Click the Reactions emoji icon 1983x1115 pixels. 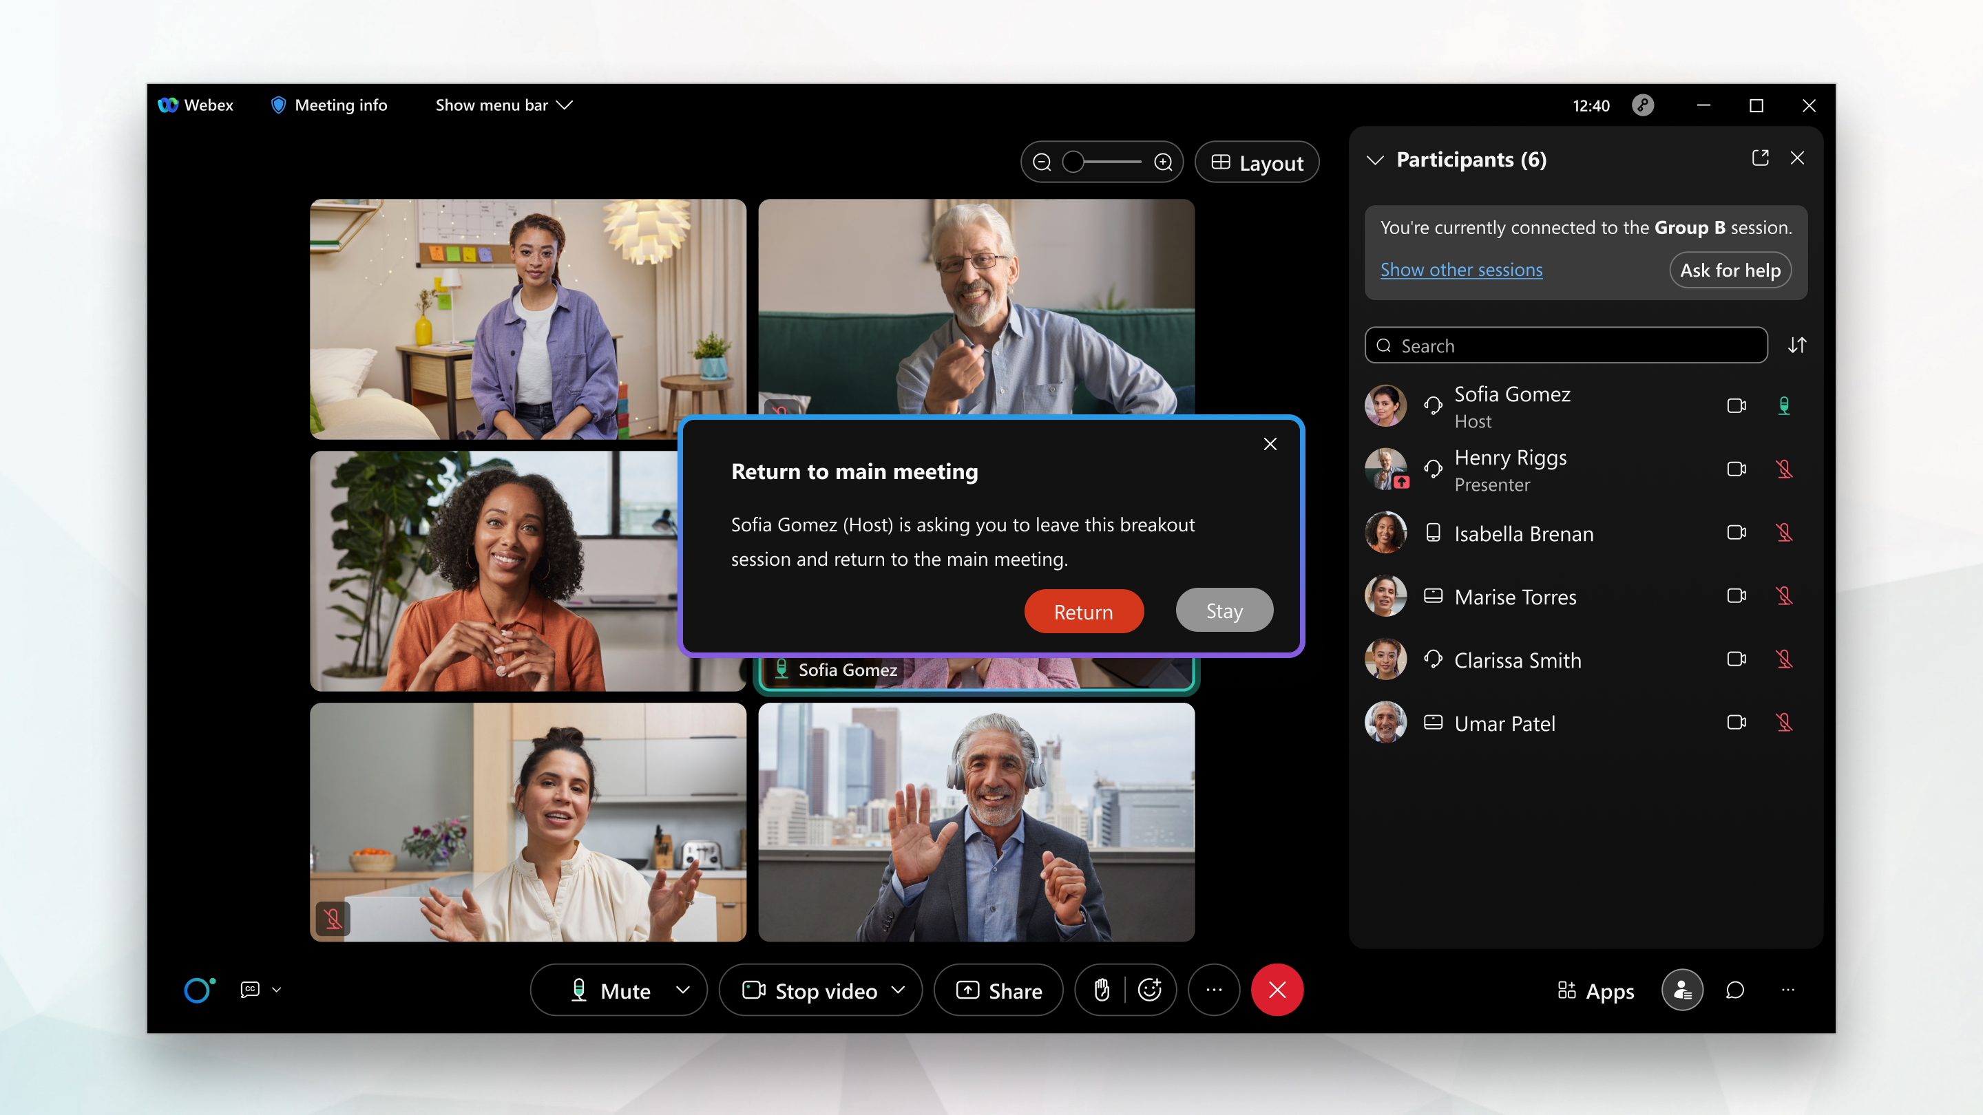pyautogui.click(x=1149, y=990)
